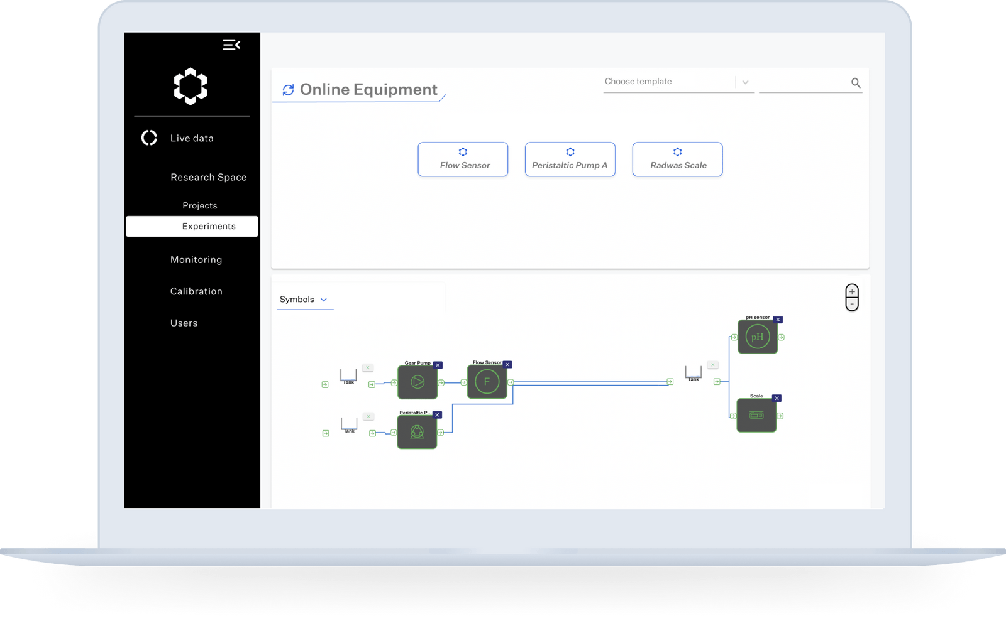
Task: Click the refresh icon next to Online Equipment
Action: (288, 90)
